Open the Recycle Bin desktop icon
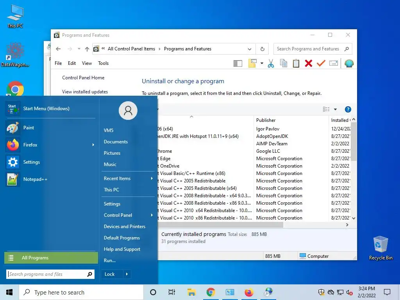Screen dimensions: 400x300 point(380,248)
